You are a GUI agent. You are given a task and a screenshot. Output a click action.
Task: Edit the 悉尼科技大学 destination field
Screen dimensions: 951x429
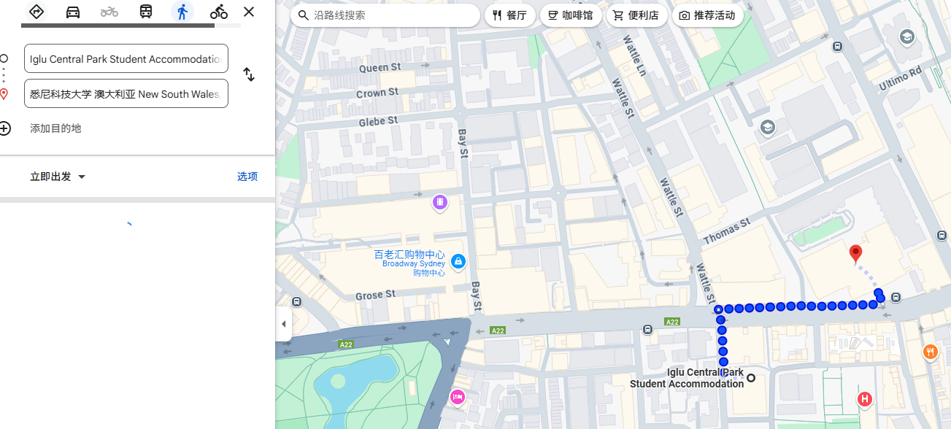pyautogui.click(x=126, y=94)
